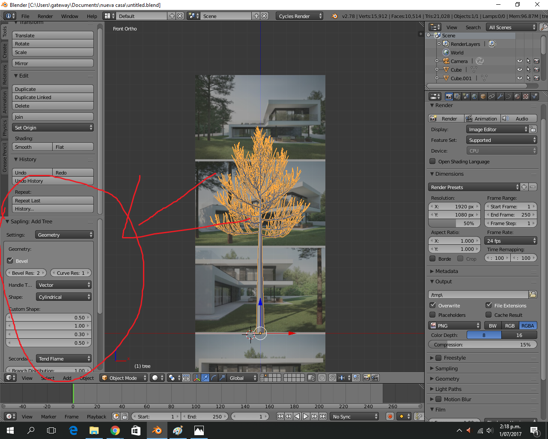Open Chrome from the Windows taskbar
Viewport: 548px width, 439px height.
[x=115, y=430]
